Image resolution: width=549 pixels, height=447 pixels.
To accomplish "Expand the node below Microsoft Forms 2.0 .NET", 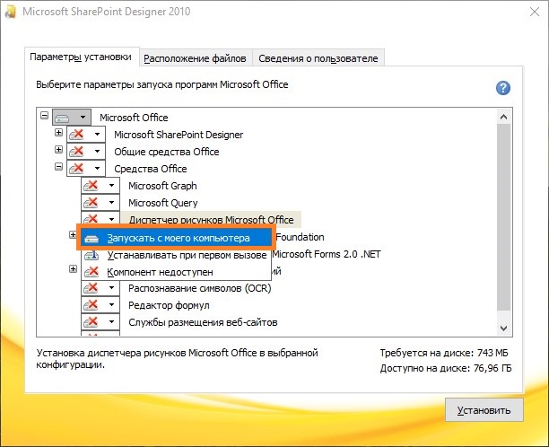I will coord(73,269).
